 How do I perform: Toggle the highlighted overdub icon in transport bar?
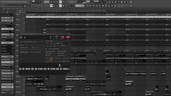pyautogui.click(x=60, y=2)
